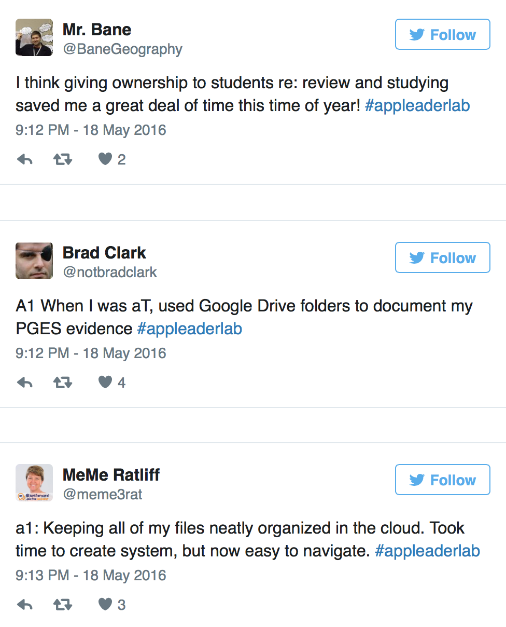Visit the @notbradclark handle
Screen dimensions: 506x627
pyautogui.click(x=110, y=272)
